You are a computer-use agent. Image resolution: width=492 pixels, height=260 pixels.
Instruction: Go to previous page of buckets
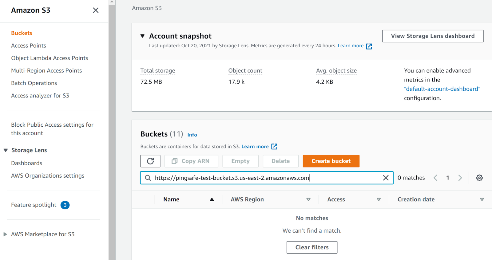[435, 178]
